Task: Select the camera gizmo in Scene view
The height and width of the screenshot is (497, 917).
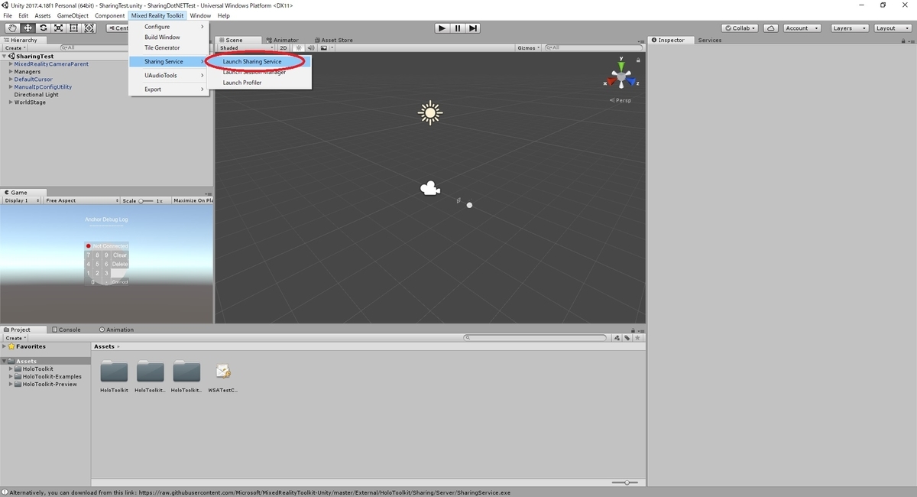Action: 430,188
